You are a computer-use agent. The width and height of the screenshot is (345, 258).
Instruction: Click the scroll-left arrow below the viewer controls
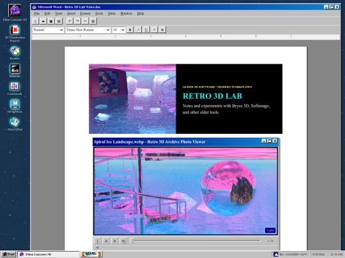tap(98, 247)
